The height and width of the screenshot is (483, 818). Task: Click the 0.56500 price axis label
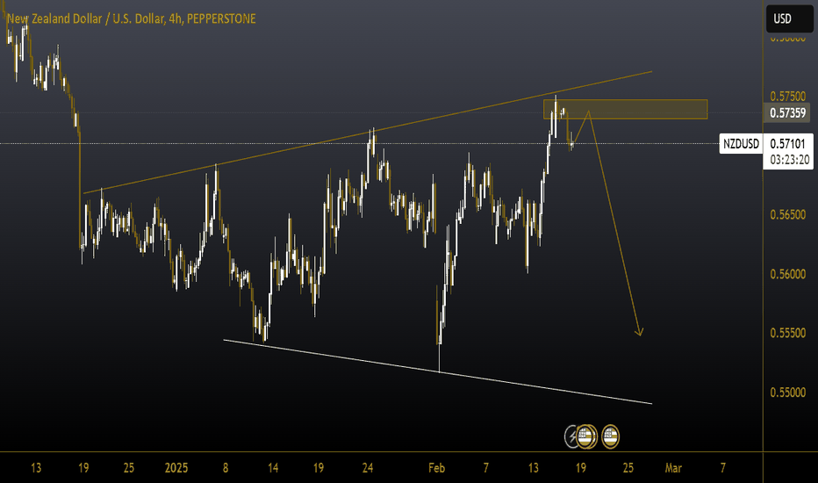point(788,214)
